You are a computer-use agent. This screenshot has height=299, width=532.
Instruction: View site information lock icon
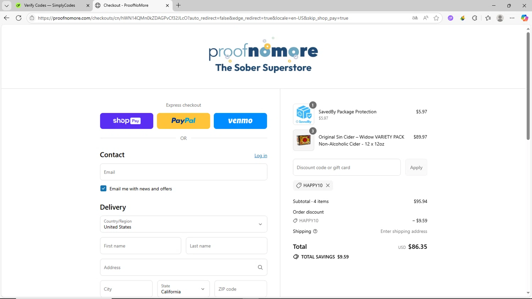pyautogui.click(x=32, y=18)
